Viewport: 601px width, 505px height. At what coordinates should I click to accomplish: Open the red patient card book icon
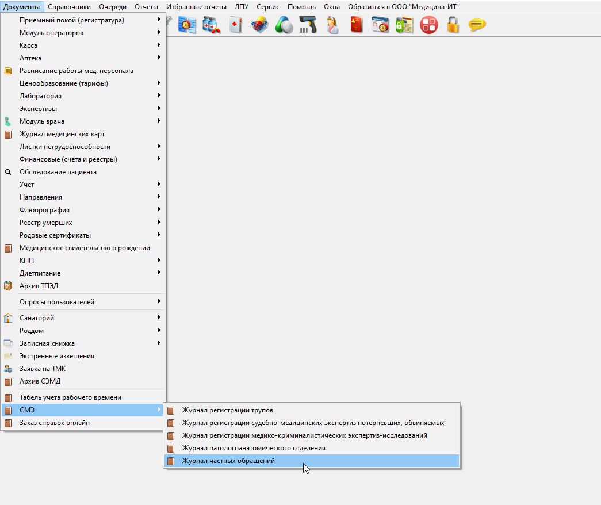click(x=357, y=25)
